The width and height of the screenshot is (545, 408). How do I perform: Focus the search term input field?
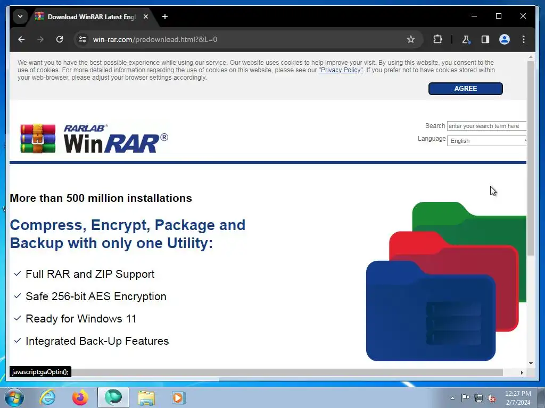tap(486, 126)
